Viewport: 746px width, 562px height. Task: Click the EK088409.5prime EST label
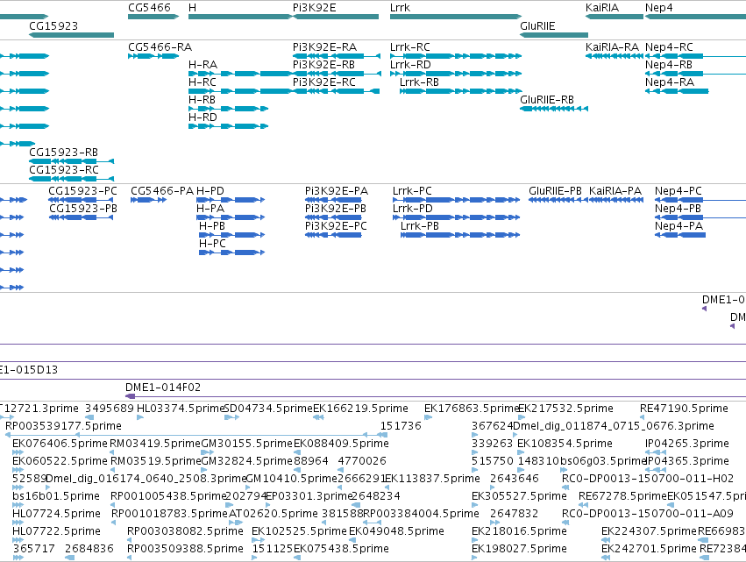click(341, 444)
